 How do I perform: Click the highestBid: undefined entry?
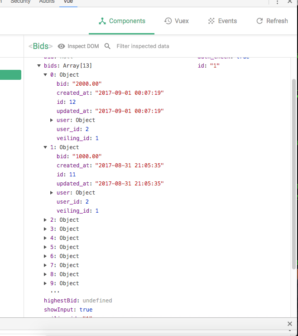pyautogui.click(x=78, y=301)
